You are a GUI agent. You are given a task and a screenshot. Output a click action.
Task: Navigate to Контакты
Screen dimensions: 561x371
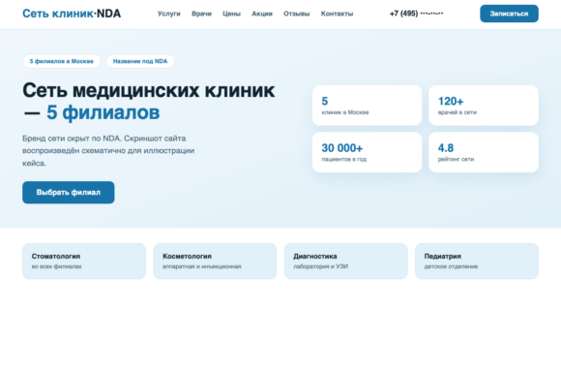pyautogui.click(x=337, y=14)
